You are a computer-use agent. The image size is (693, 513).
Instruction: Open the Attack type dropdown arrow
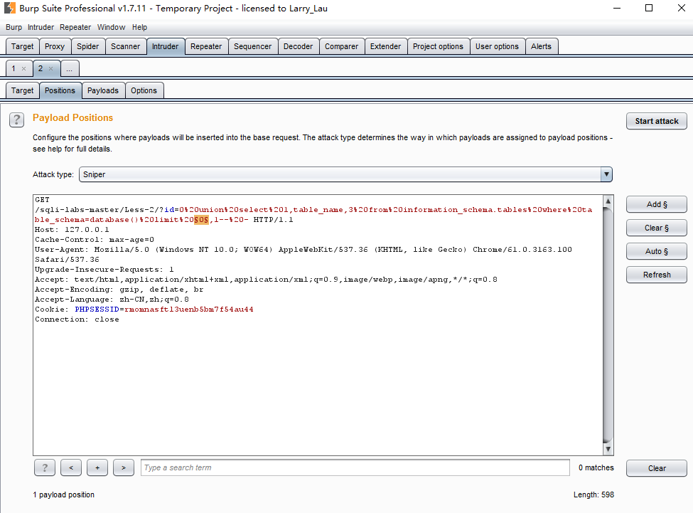[606, 174]
